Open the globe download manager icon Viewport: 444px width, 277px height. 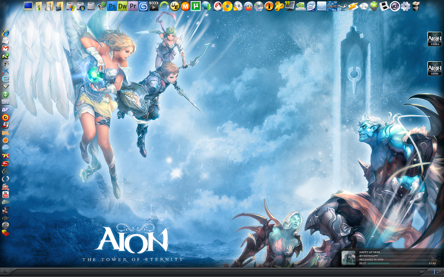(206, 6)
